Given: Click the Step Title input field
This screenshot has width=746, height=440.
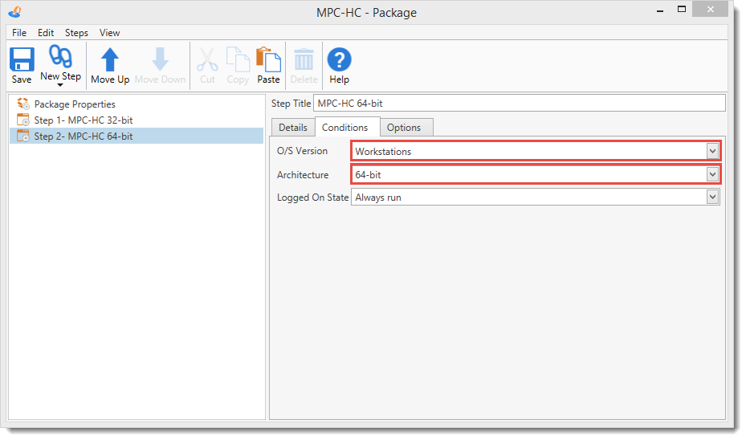Looking at the screenshot, I should tap(520, 104).
